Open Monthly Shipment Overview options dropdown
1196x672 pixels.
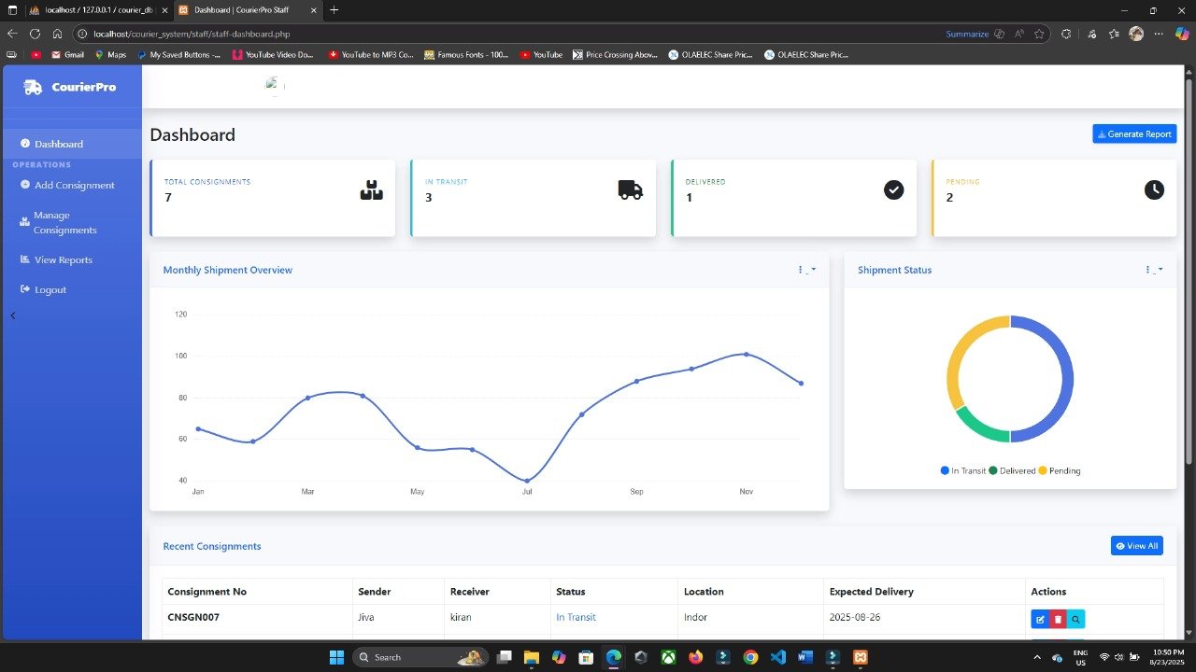pyautogui.click(x=806, y=270)
